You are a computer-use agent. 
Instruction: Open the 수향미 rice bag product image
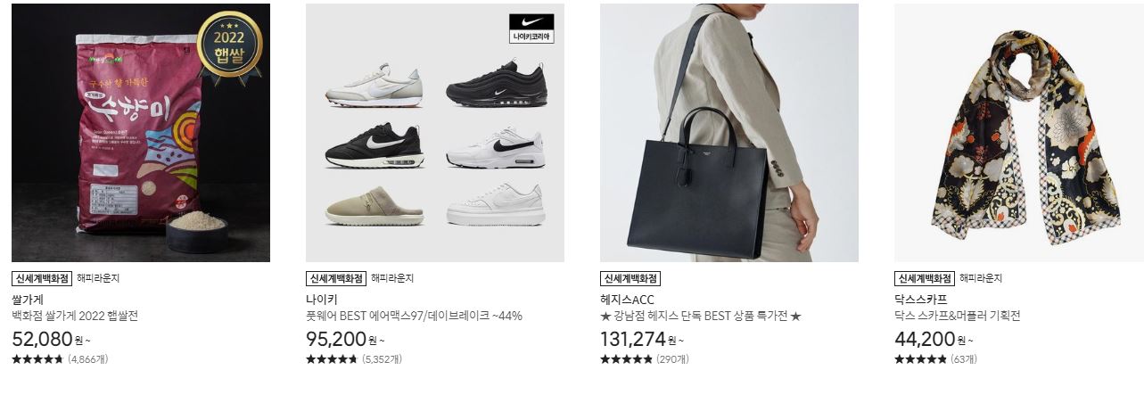[x=141, y=133]
